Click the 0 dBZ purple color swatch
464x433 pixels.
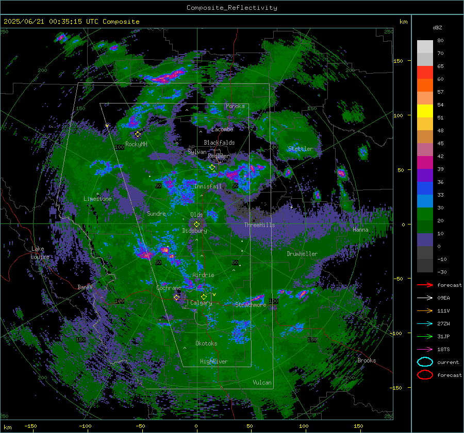tap(425, 240)
